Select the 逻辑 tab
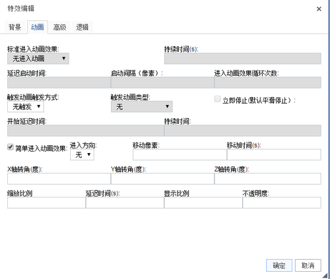Viewport: 330px width, 279px height. coord(82,27)
